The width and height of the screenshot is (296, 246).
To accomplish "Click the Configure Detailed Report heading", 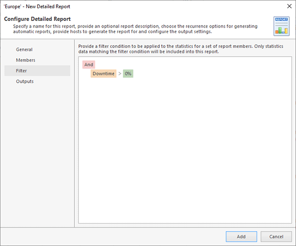I will coord(37,19).
